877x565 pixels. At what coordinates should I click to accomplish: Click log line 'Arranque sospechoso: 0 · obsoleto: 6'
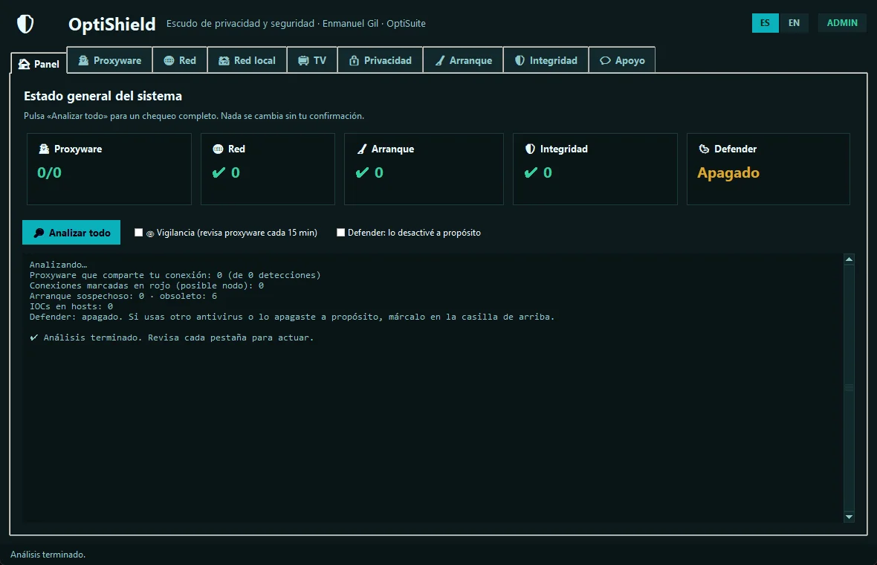pos(123,296)
